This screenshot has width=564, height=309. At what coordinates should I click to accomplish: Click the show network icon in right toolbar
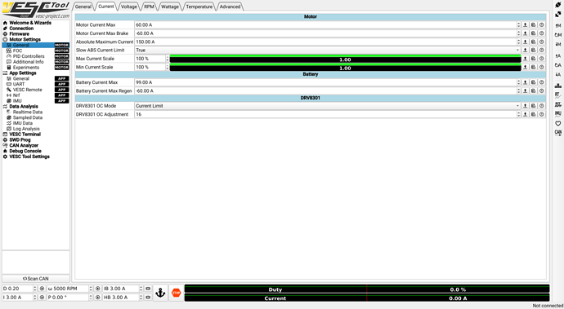point(558,86)
